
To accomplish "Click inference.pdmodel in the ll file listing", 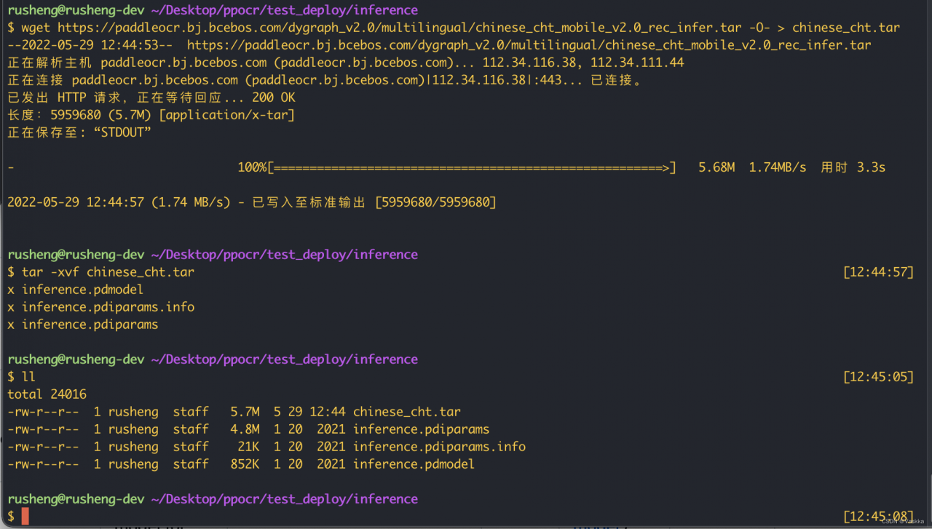I will click(414, 464).
